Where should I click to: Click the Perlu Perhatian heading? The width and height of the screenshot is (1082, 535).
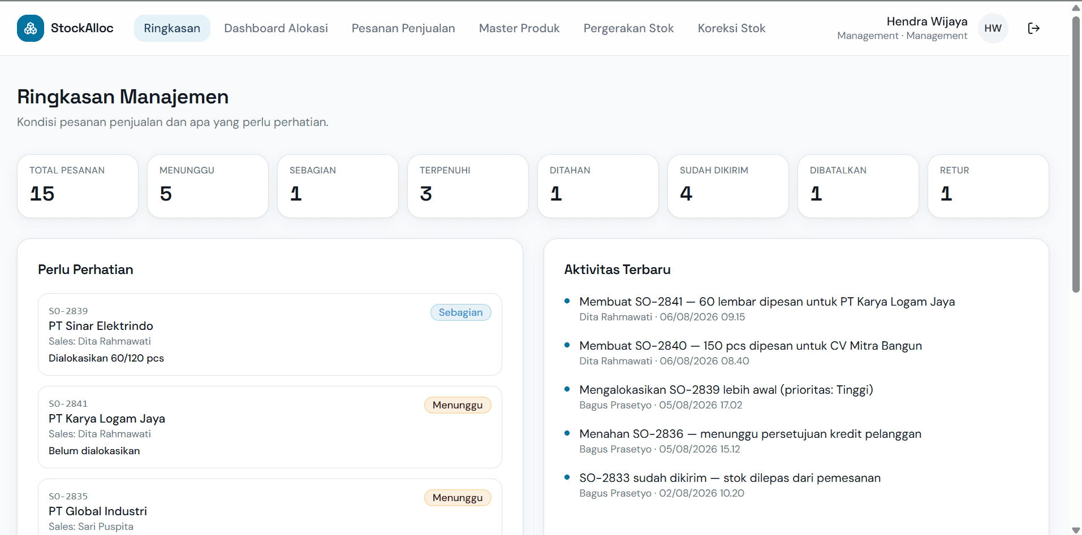(x=85, y=269)
